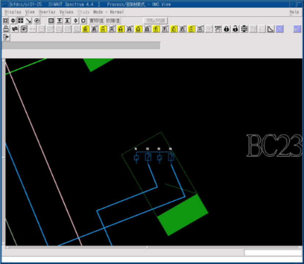Image resolution: width=304 pixels, height=264 pixels.
Task: Toggle the rightmost switch in the diagram
Action: tap(171, 157)
